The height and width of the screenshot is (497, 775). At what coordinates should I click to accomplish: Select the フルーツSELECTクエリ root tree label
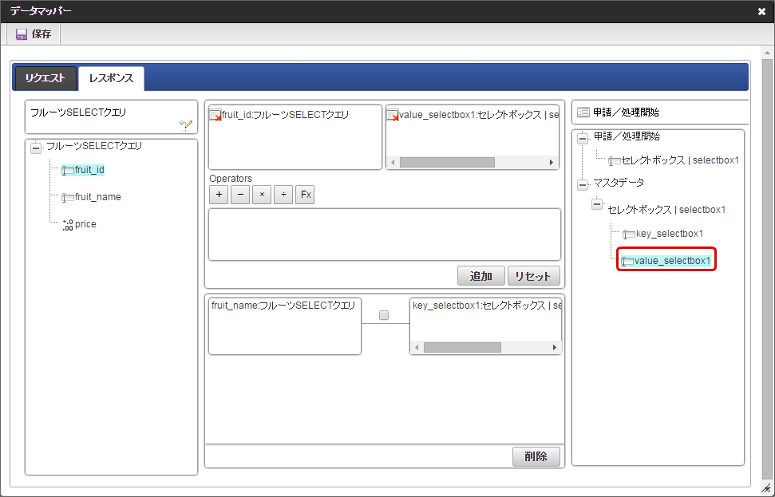point(94,146)
